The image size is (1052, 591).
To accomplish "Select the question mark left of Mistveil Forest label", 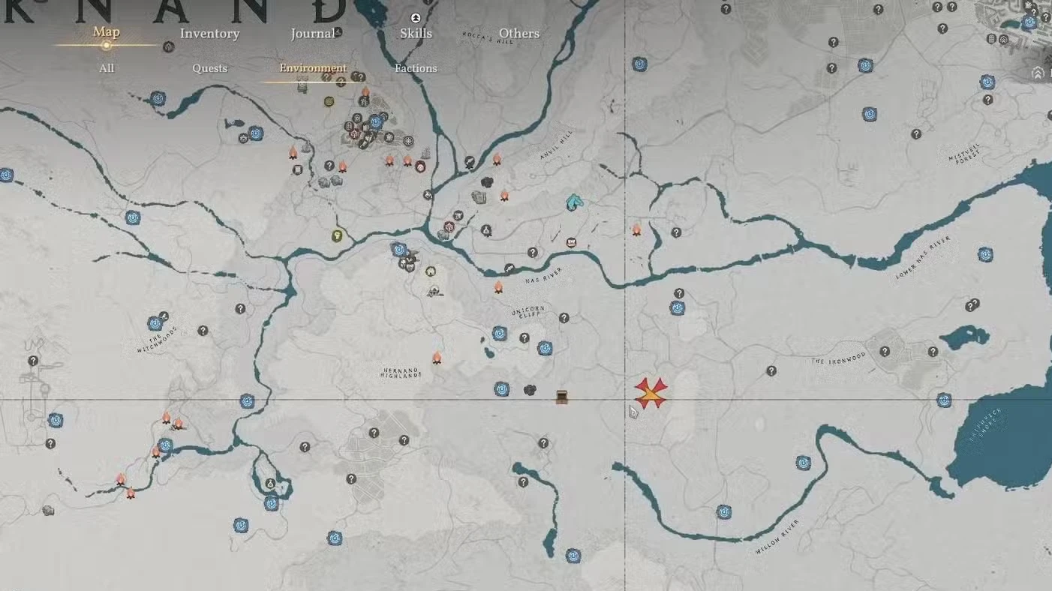I will click(916, 134).
